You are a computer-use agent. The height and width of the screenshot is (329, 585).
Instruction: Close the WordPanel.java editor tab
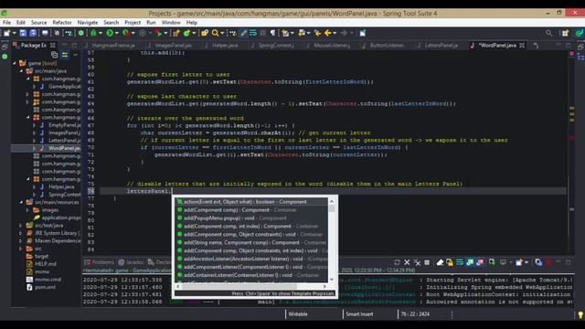pos(522,45)
